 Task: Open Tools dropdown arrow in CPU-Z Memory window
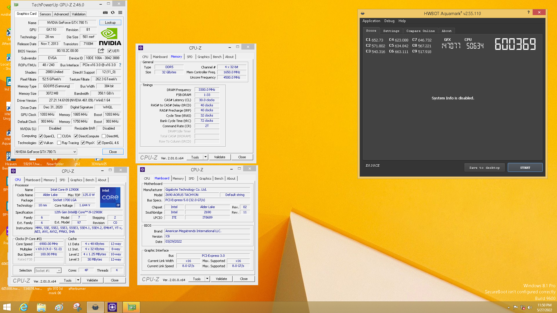point(205,157)
